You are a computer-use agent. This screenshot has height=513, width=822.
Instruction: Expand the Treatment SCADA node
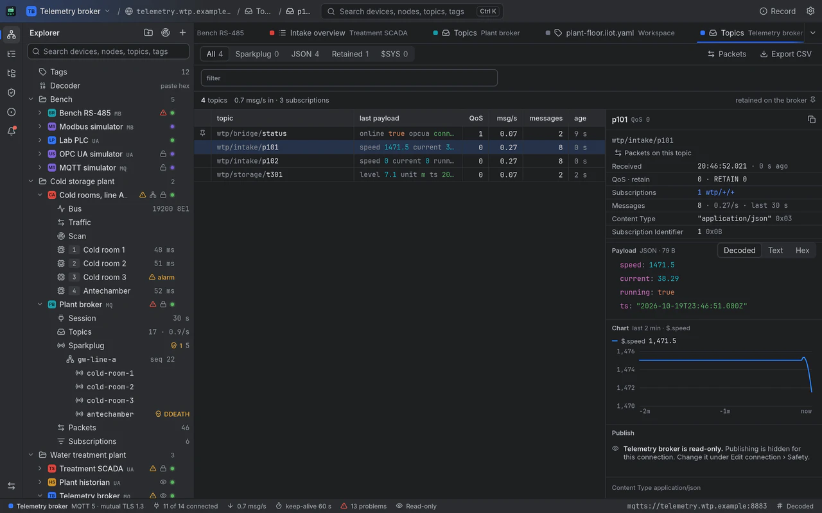click(40, 469)
